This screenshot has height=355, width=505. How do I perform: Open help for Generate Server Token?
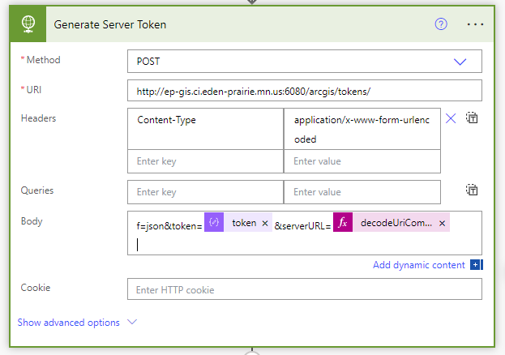click(x=441, y=24)
